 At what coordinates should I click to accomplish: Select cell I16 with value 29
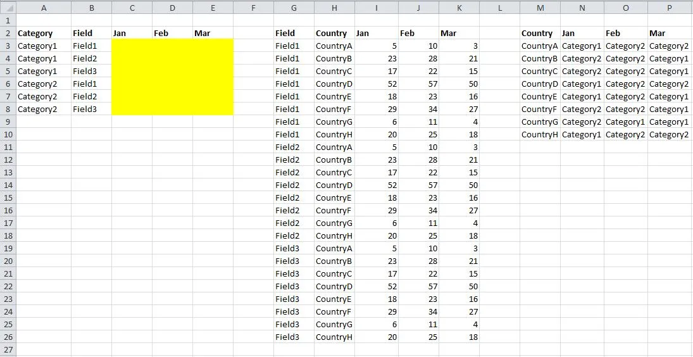tap(377, 210)
